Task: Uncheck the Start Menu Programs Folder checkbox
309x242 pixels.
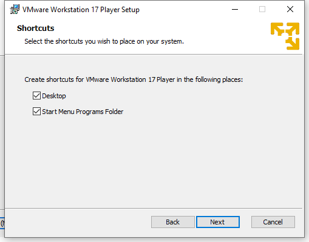Action: pos(36,112)
